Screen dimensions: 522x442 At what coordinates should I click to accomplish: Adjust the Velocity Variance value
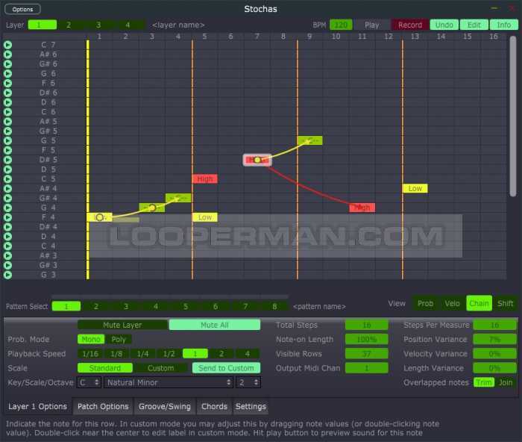point(494,354)
